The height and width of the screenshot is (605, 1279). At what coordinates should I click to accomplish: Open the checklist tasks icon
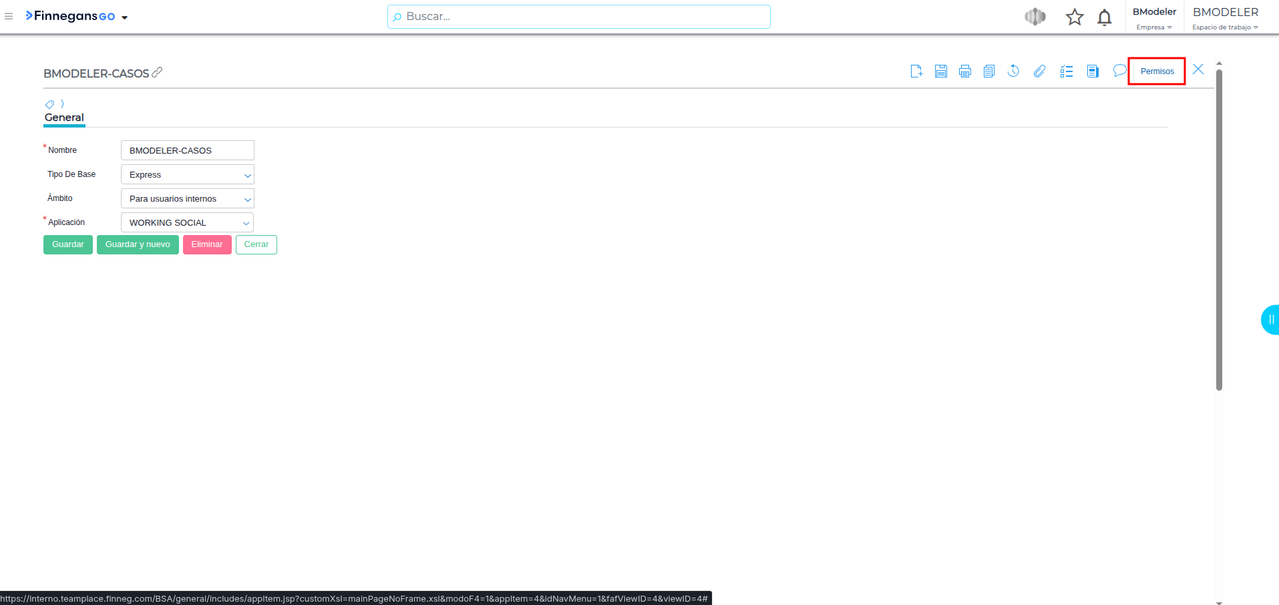(x=1067, y=71)
